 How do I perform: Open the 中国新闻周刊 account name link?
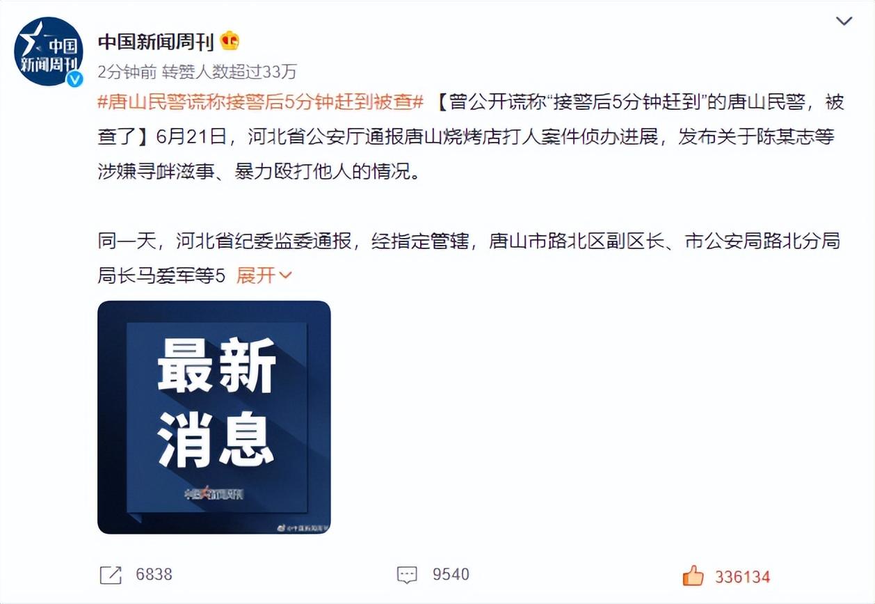tap(155, 41)
